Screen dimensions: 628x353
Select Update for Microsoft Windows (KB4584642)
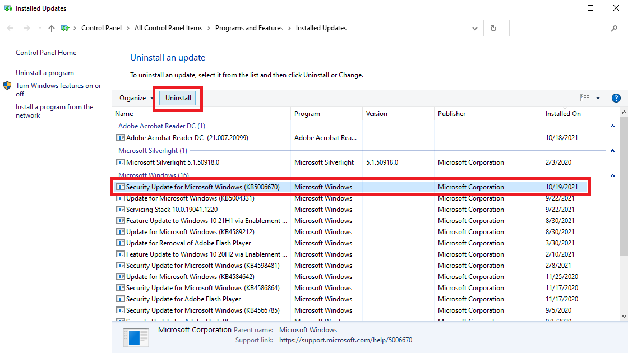[351, 277]
